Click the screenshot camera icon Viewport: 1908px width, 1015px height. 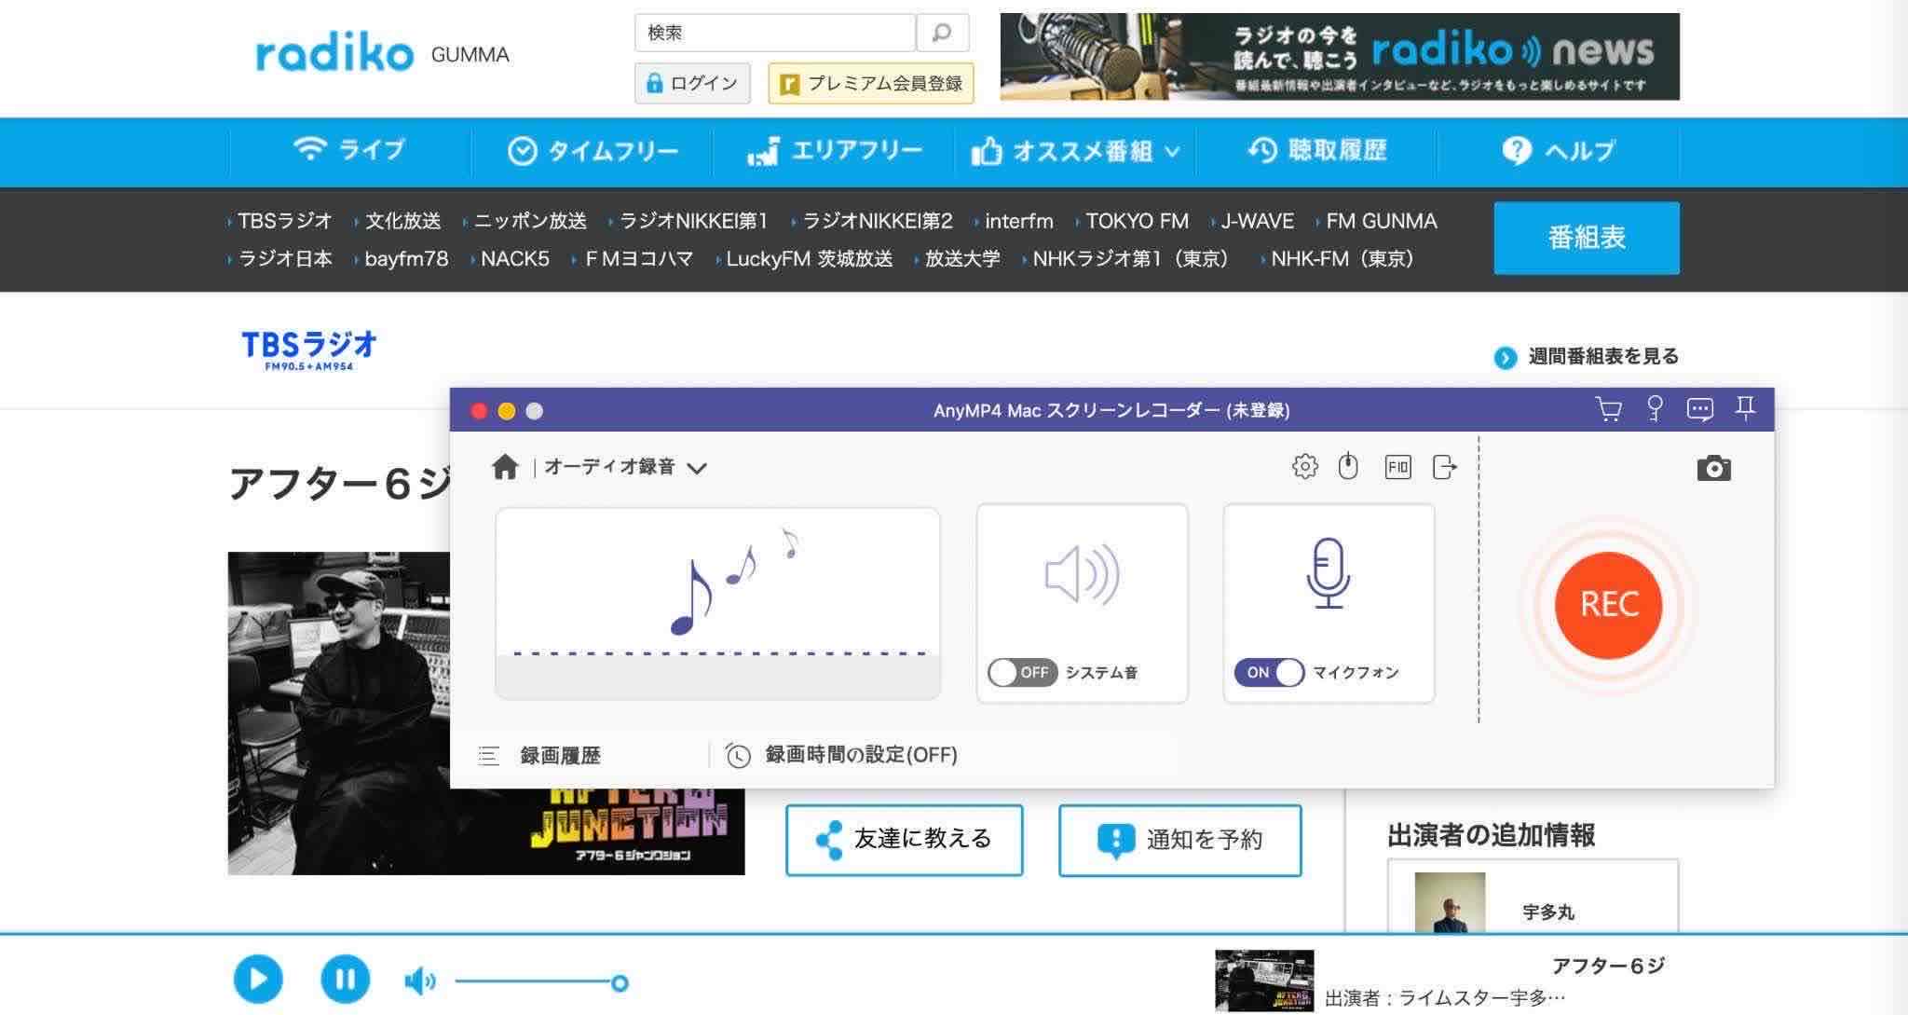(1713, 469)
